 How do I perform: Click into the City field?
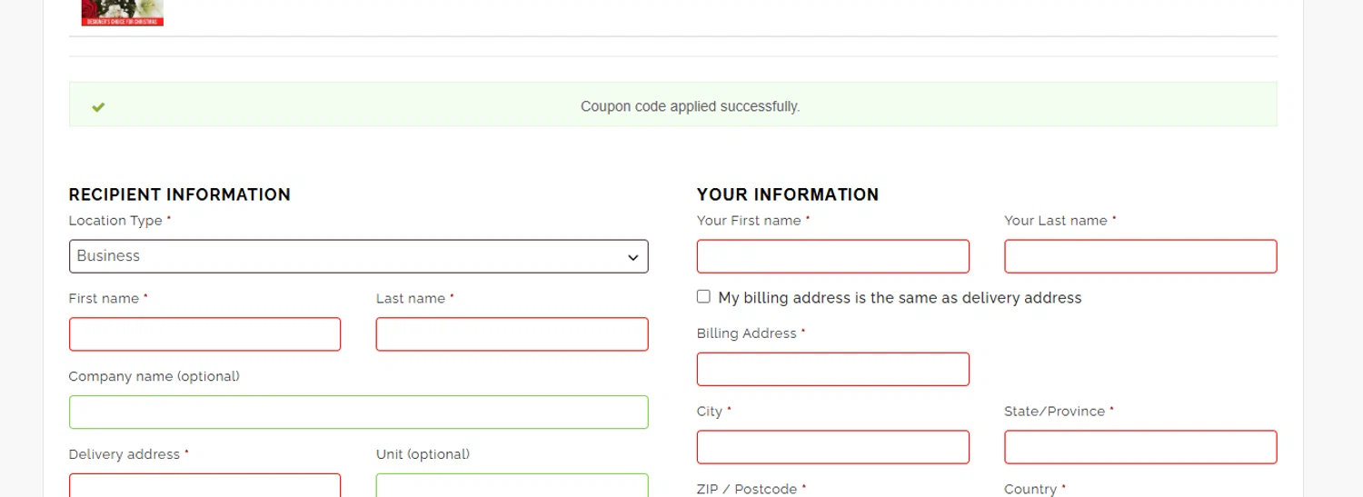(x=832, y=447)
